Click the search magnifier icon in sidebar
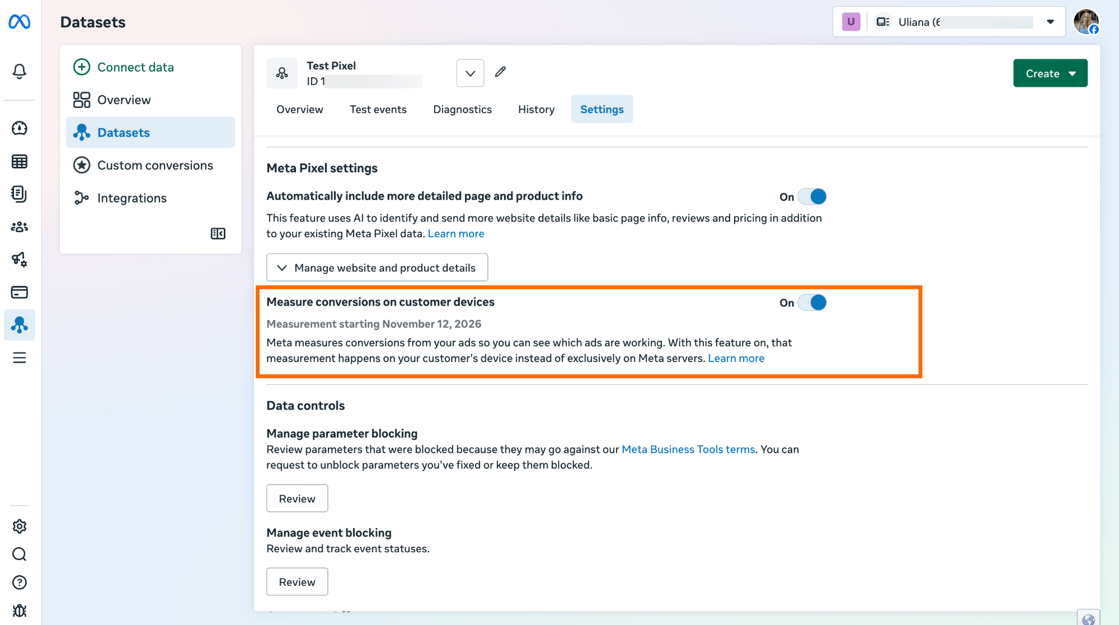The image size is (1119, 625). [20, 554]
